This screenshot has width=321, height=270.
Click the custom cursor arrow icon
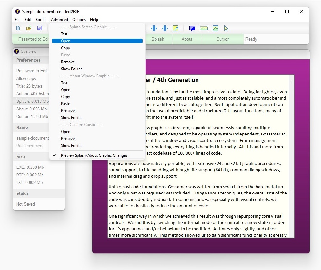[226, 28]
